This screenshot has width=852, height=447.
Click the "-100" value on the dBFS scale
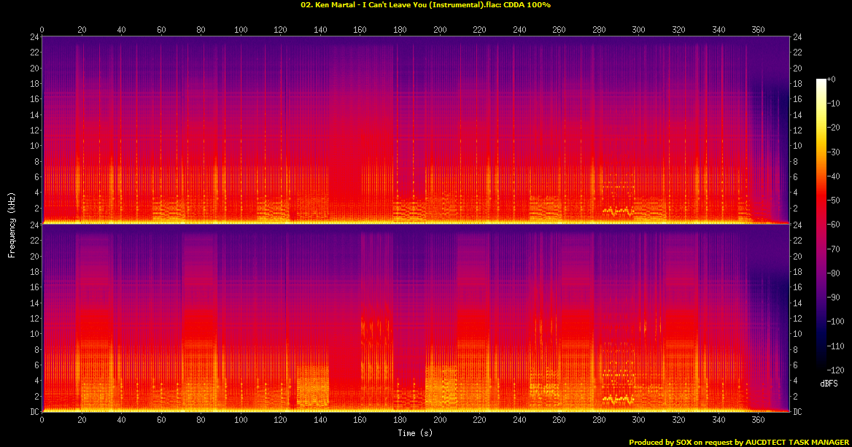tap(836, 322)
